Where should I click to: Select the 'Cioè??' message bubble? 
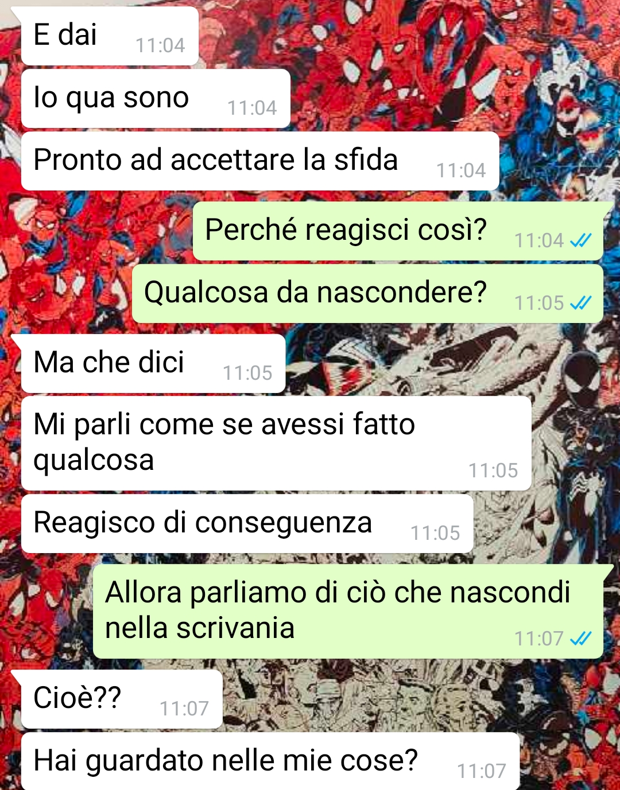[x=121, y=699]
